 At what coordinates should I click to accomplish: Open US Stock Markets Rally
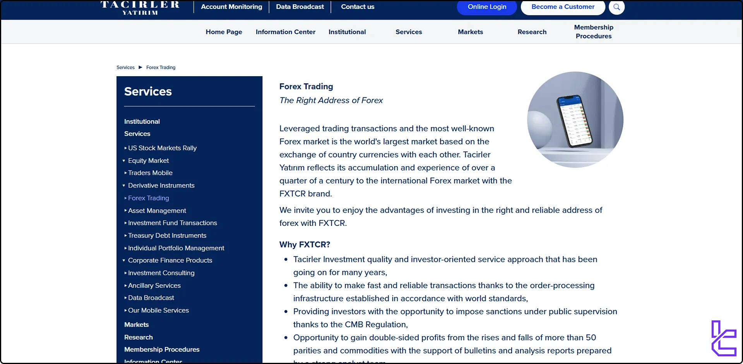pyautogui.click(x=162, y=148)
